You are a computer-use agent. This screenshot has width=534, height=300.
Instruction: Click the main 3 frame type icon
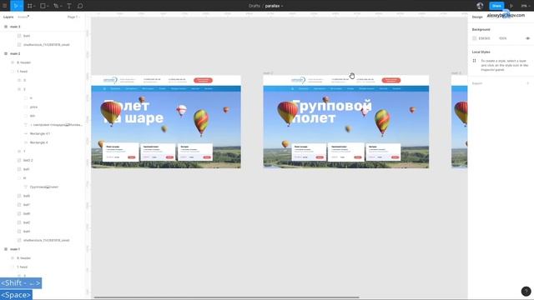[6, 27]
